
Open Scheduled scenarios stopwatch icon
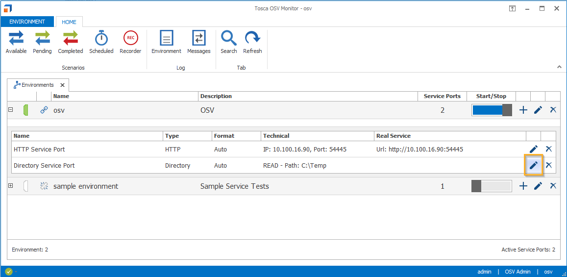coord(101,42)
